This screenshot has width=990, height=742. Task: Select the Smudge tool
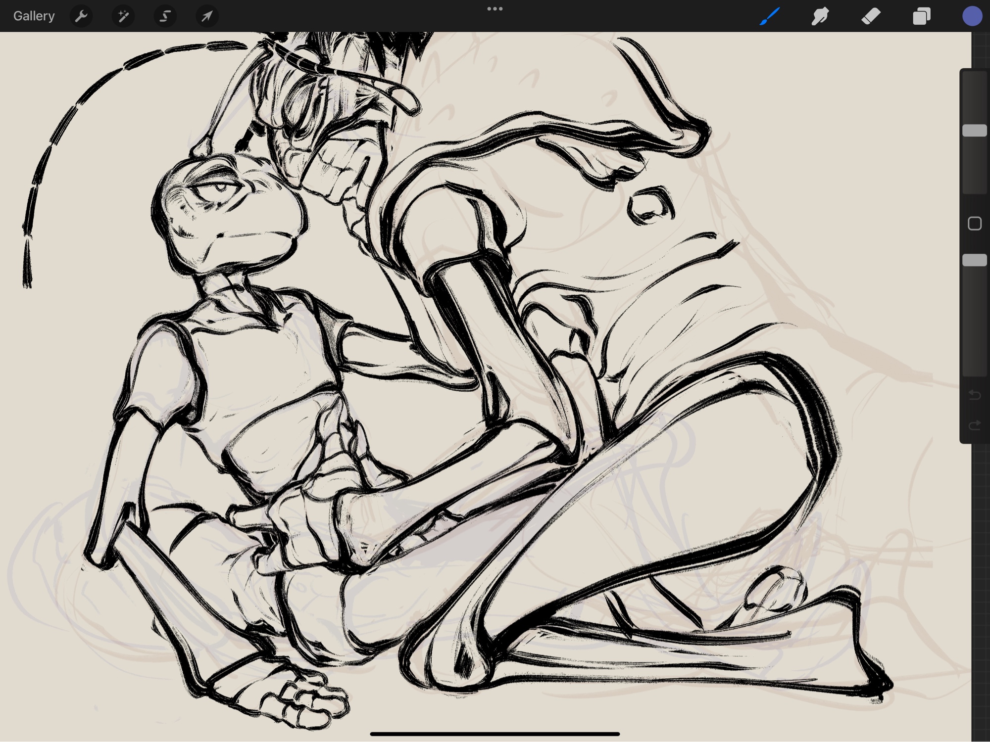(820, 16)
